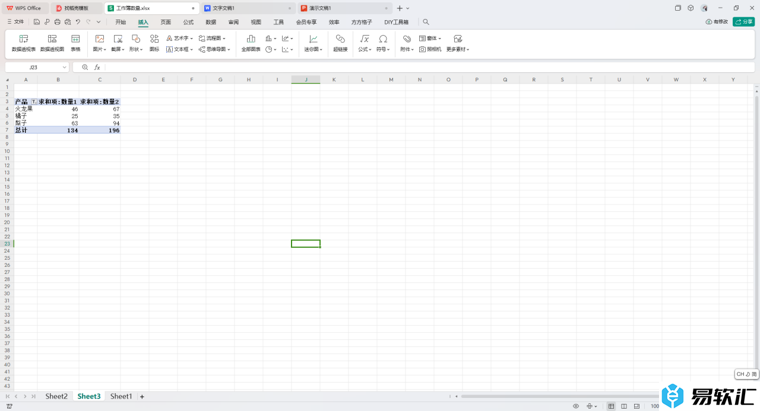Open the 产品 pivot filter dropdown
760x411 pixels.
(34, 102)
